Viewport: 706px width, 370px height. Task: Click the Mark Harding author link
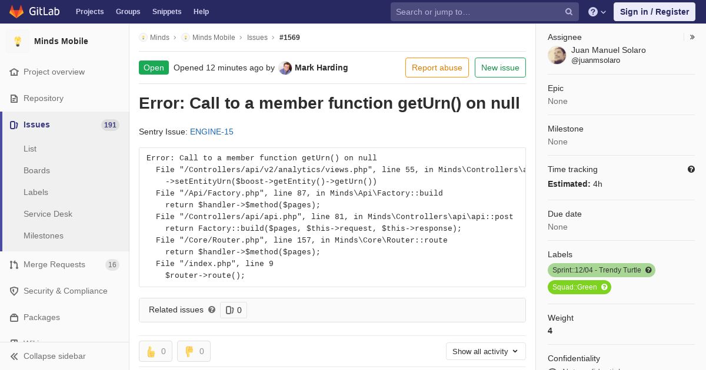tap(321, 68)
